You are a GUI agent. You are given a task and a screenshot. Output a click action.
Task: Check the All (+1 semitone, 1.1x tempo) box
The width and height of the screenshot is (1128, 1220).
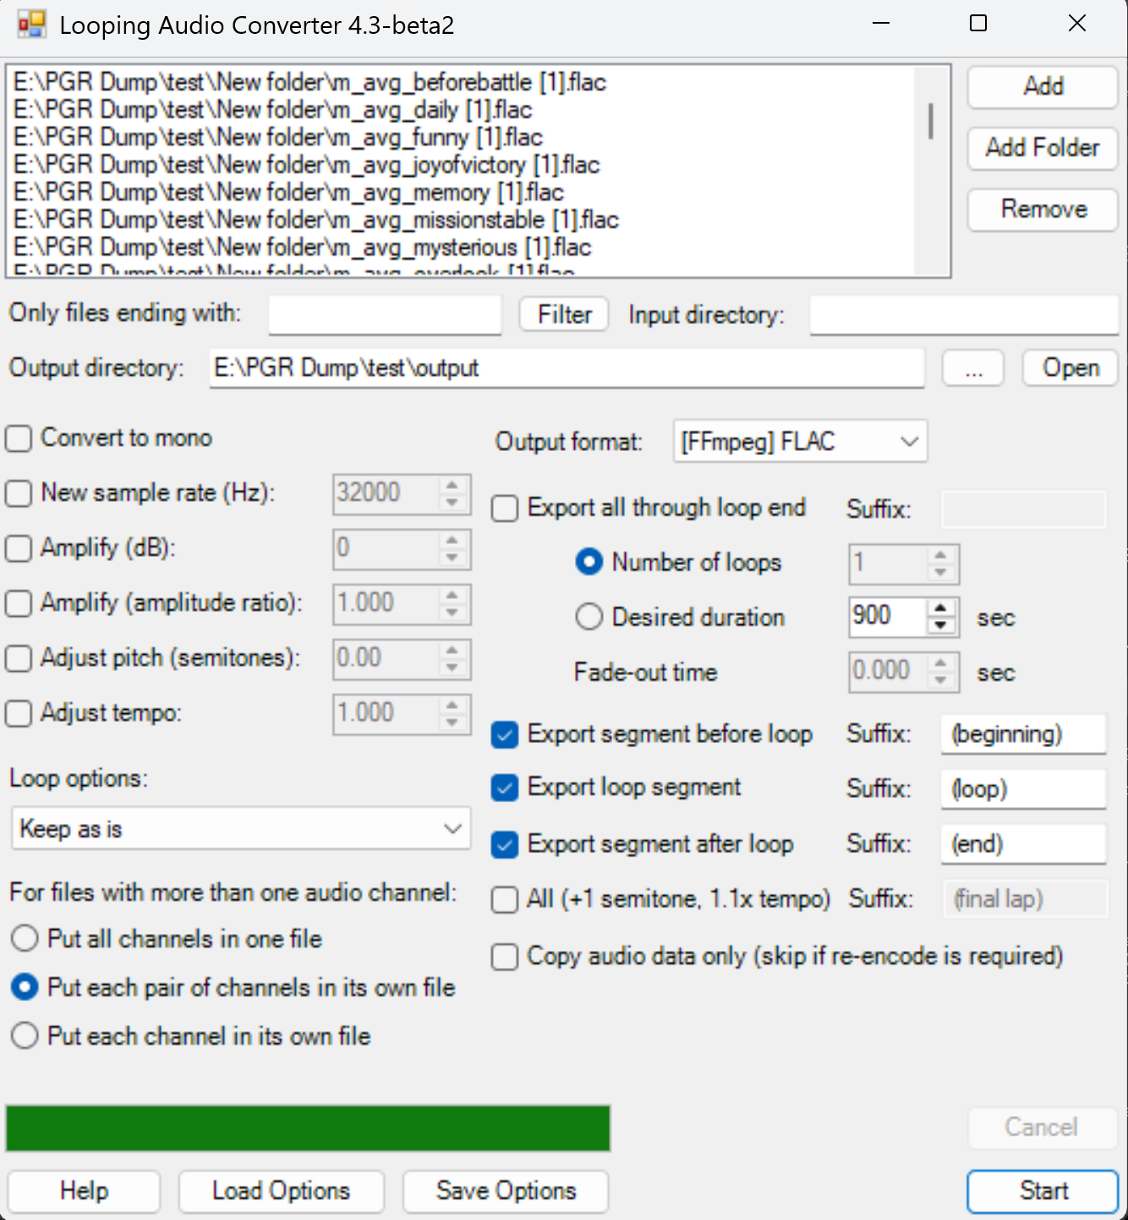click(x=505, y=899)
